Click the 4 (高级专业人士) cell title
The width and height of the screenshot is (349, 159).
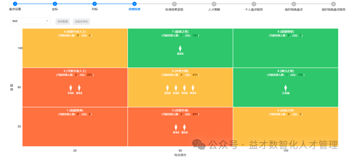point(75,32)
